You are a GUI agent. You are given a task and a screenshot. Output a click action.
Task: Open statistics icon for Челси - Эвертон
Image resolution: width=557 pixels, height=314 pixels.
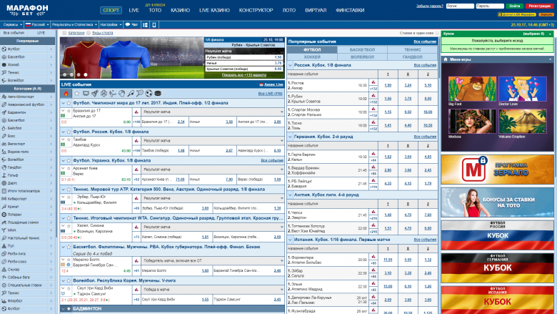(373, 212)
